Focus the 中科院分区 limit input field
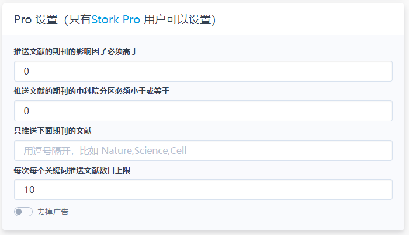The height and width of the screenshot is (235, 409). coord(203,111)
